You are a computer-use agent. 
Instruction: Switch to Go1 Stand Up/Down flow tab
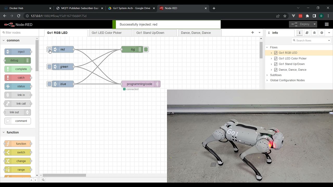[x=155, y=33]
